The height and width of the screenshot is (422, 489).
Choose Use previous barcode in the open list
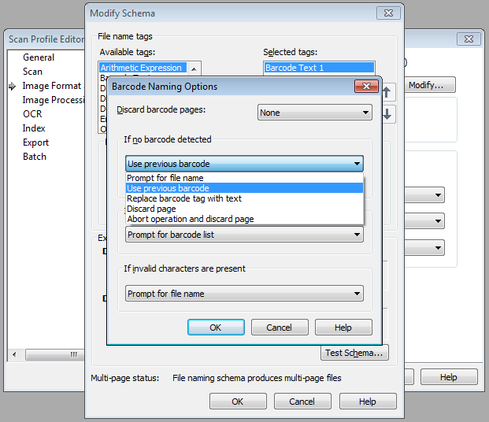point(244,188)
